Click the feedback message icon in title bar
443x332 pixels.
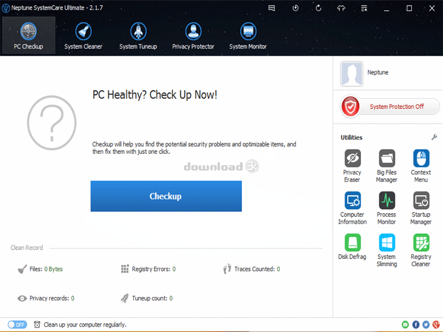pos(271,8)
